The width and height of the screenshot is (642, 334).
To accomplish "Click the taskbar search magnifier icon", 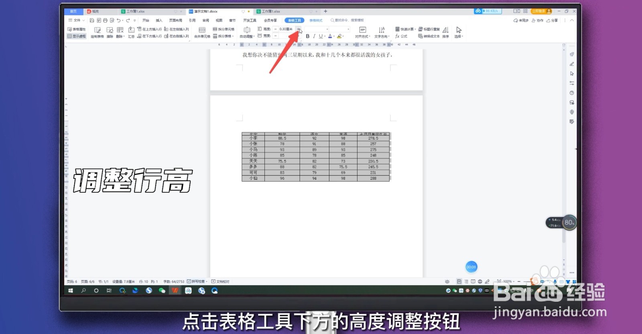I will pyautogui.click(x=83, y=291).
